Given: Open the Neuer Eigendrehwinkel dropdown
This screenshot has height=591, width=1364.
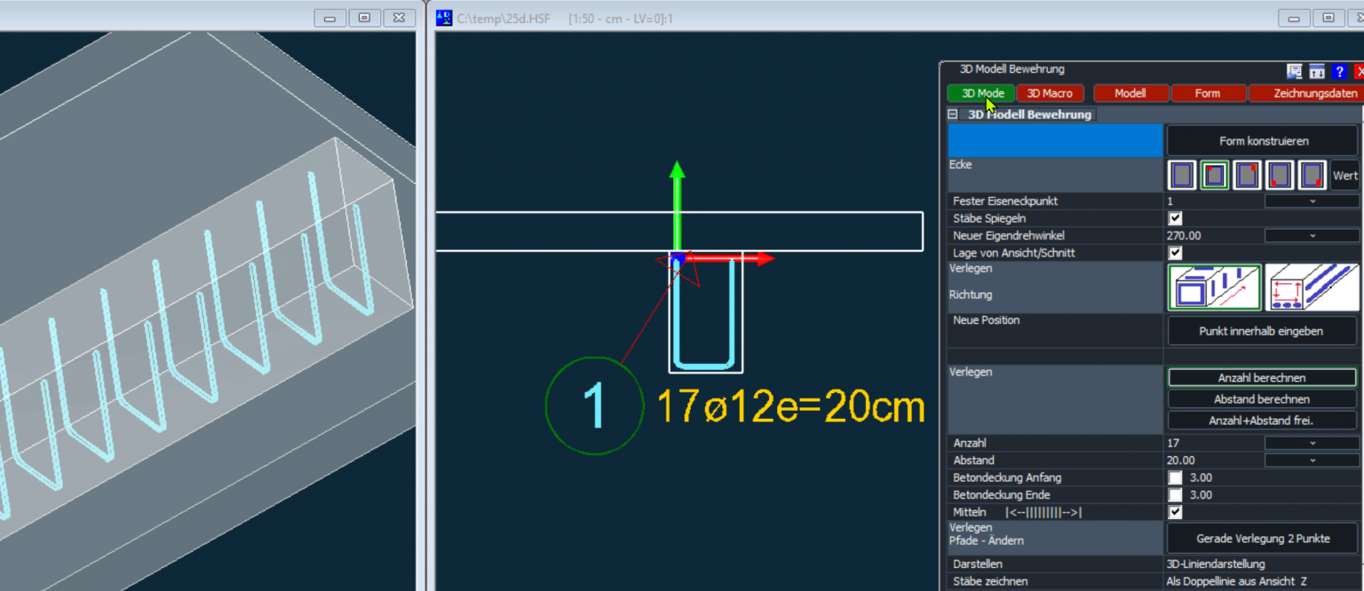Looking at the screenshot, I should click(1312, 236).
